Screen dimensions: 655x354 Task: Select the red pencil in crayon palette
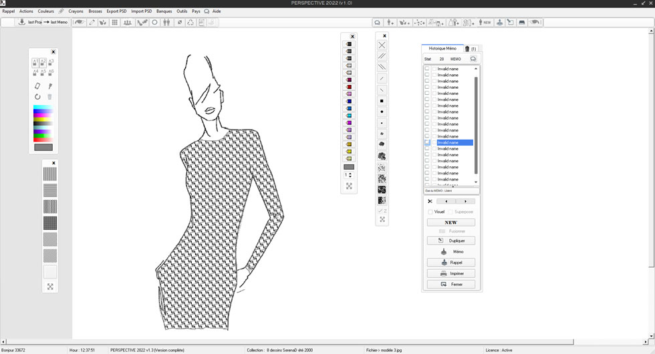coord(348,87)
